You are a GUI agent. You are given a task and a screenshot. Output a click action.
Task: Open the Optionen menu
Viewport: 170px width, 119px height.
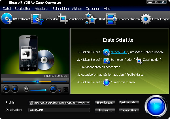click(93, 9)
